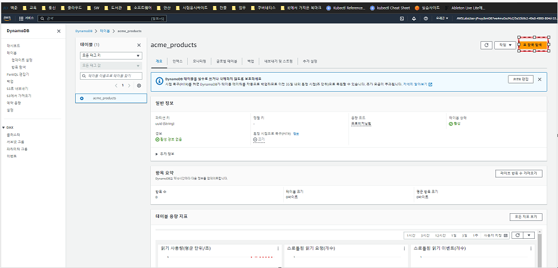This screenshot has width=558, height=268.
Task: Click the PITR 편집 button
Action: (x=520, y=79)
